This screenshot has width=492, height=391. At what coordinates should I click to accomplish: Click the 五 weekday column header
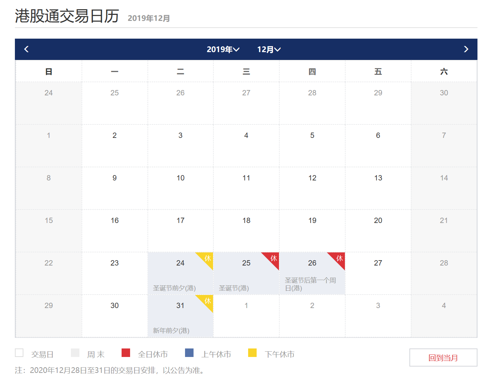pos(378,72)
